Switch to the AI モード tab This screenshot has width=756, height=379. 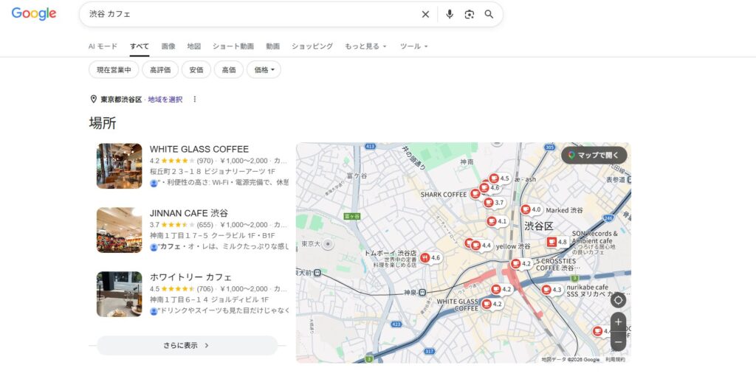103,46
